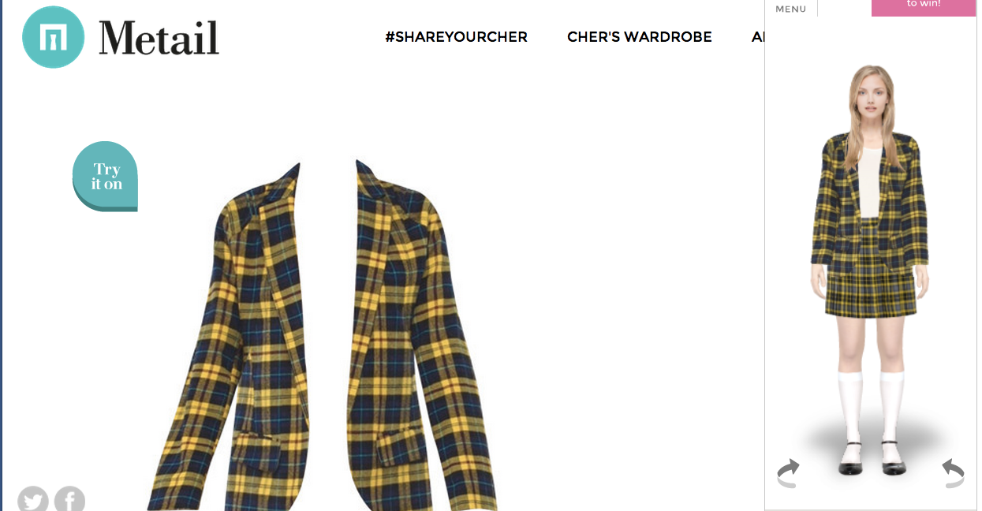The image size is (982, 511).
Task: Click the teal Metail logo icon
Action: 54,37
